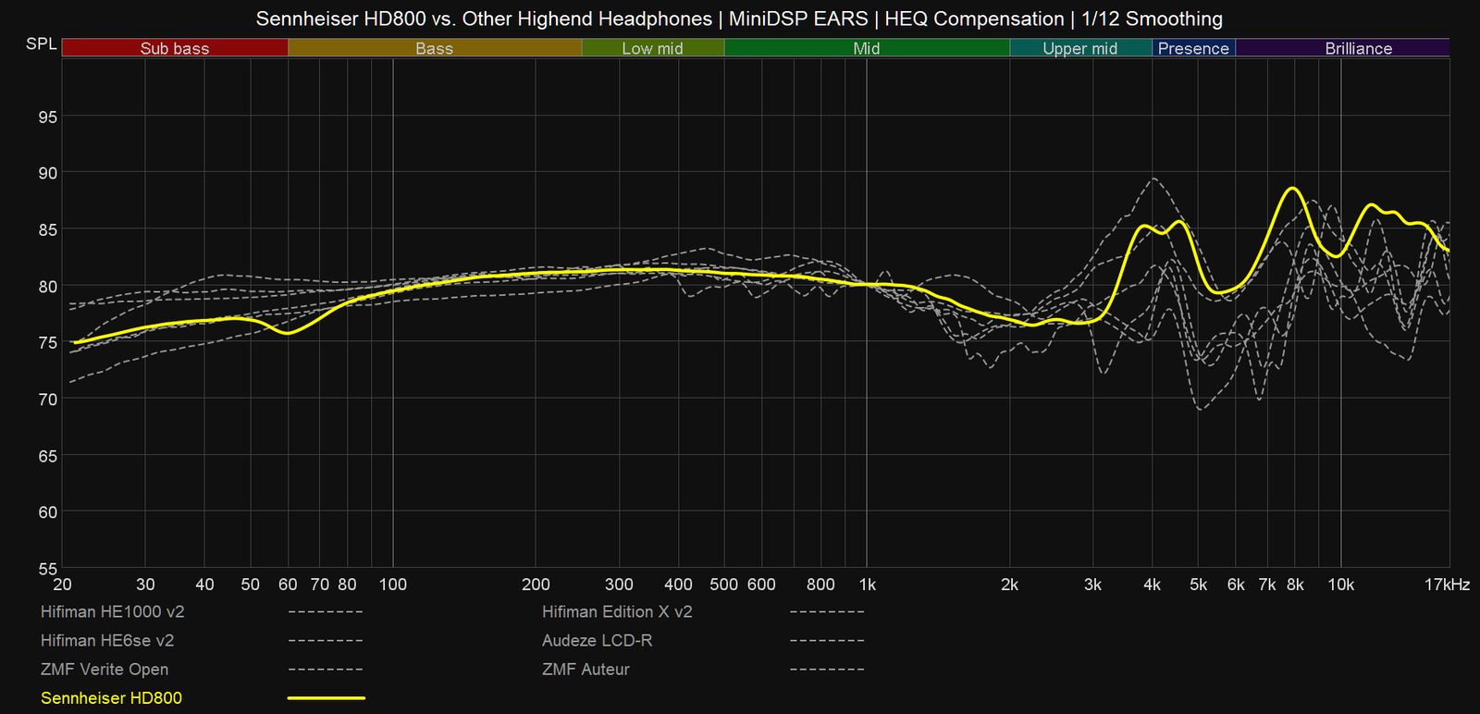This screenshot has height=714, width=1480.
Task: Click the SPL axis label
Action: click(42, 44)
